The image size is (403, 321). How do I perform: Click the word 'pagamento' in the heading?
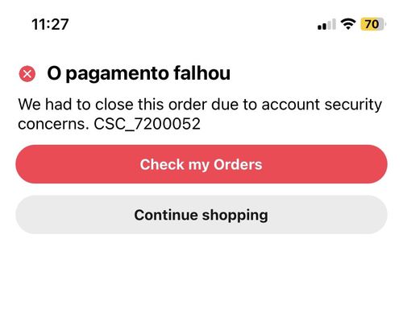[118, 74]
